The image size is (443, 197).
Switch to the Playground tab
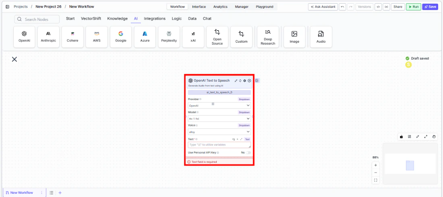(x=265, y=7)
